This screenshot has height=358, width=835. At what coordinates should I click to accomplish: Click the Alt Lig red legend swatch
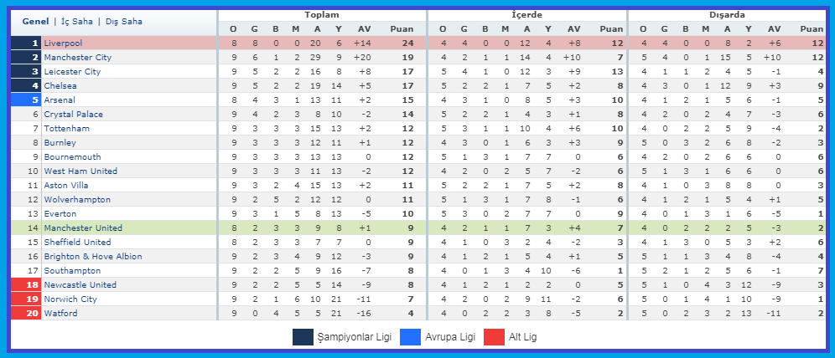494,337
